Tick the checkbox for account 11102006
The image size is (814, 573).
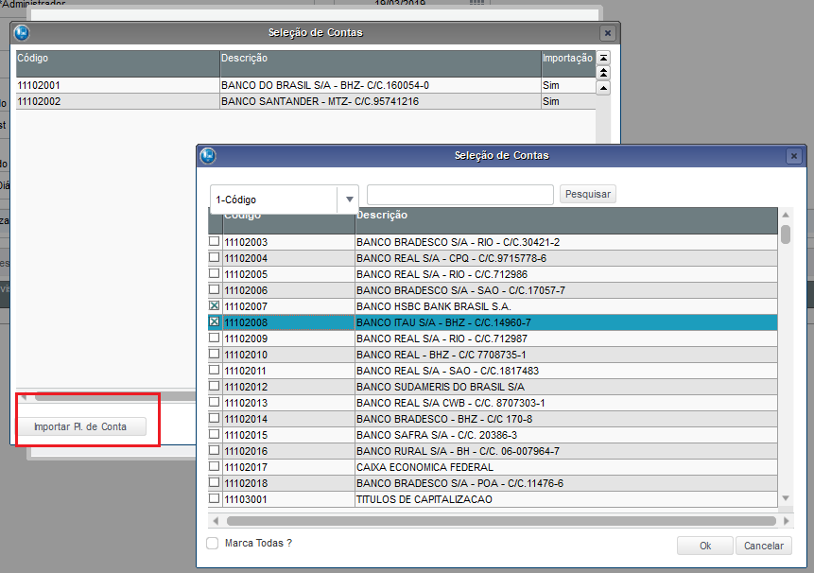click(214, 289)
